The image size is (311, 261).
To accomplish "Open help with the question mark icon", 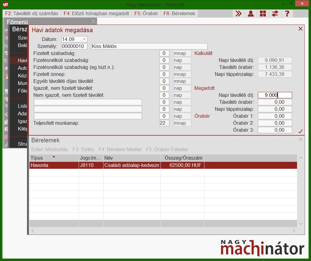I will [287, 13].
